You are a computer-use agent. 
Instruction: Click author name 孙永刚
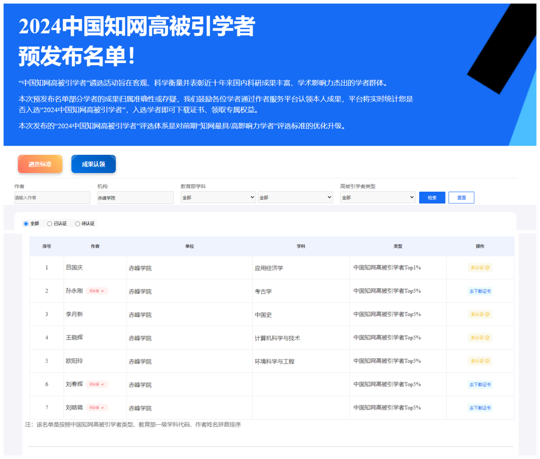tap(74, 291)
